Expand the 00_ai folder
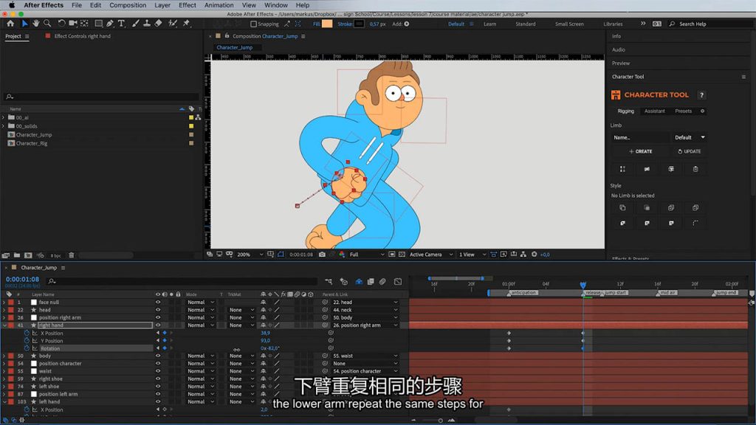The image size is (756, 425). pyautogui.click(x=4, y=117)
